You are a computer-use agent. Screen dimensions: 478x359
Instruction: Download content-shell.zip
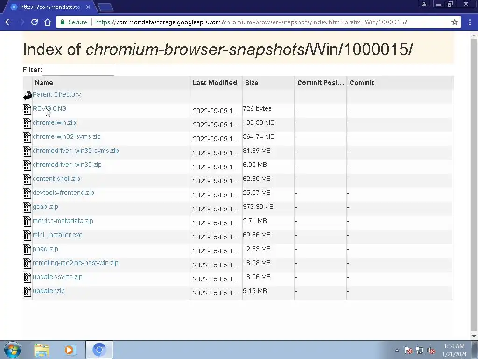tap(56, 179)
